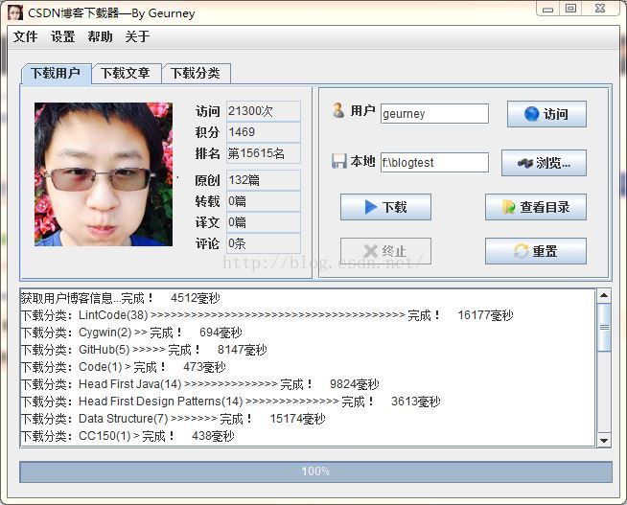The image size is (627, 505).
Task: Click the Head First Java(14) log line
Action: [199, 384]
